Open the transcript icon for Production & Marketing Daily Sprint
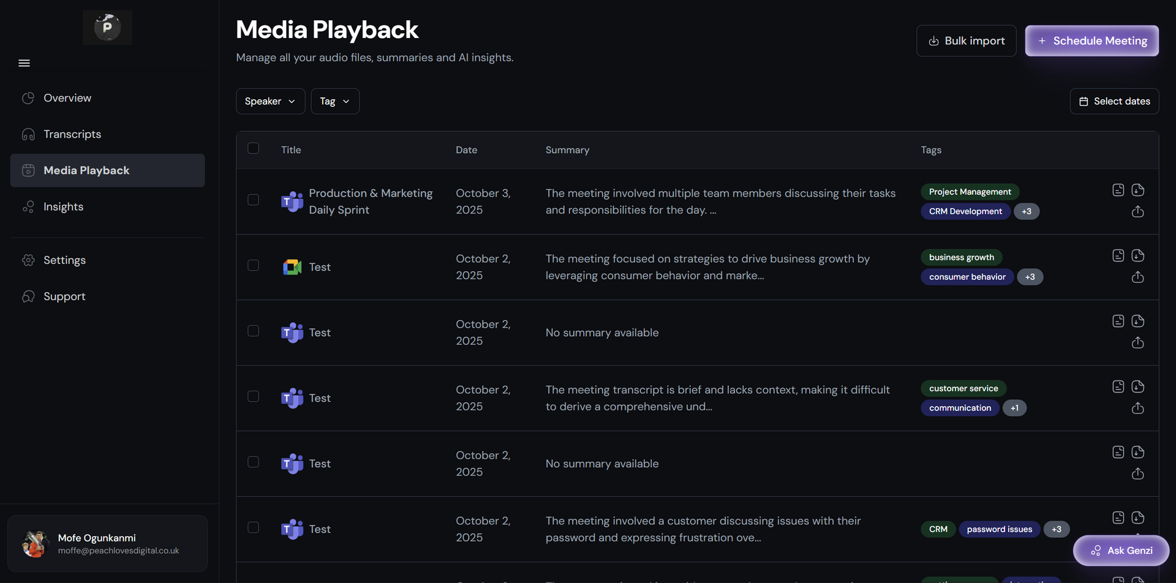The image size is (1176, 583). [1118, 190]
